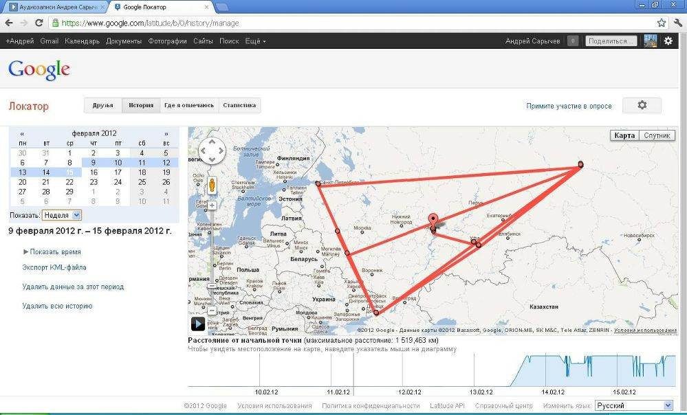The height and width of the screenshot is (415, 687).
Task: Open Локатор settings gear button
Action: (642, 105)
